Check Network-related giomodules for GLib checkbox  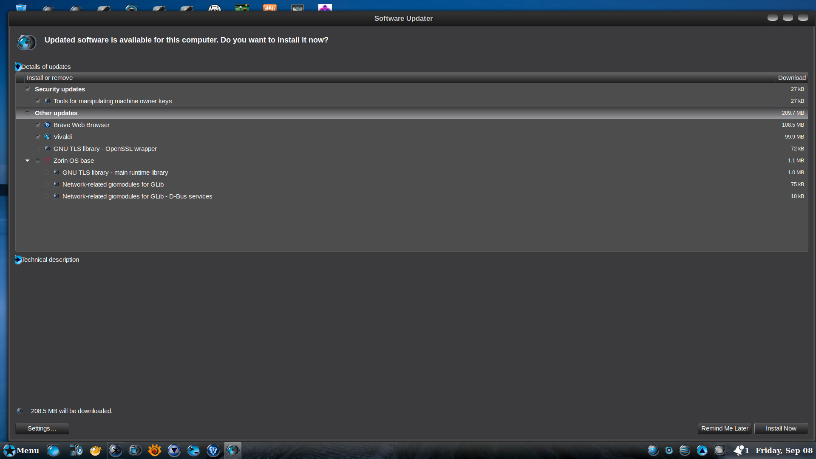(47, 184)
